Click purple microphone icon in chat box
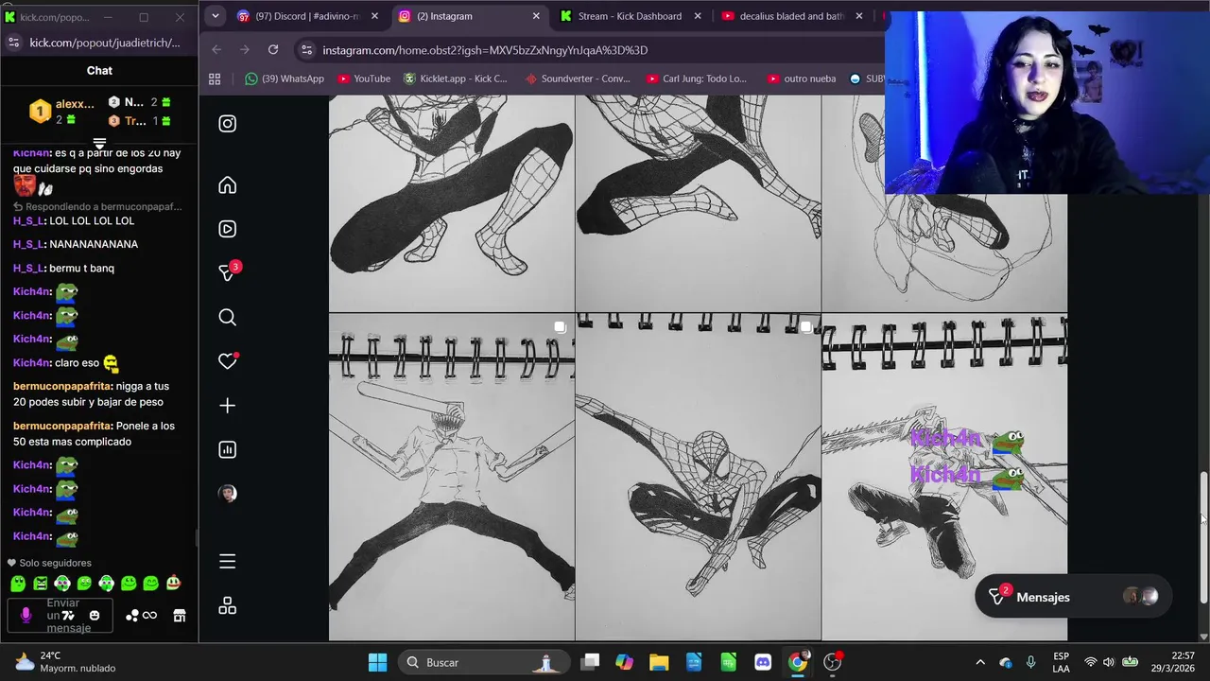Screen dimensions: 1210x681 pyautogui.click(x=26, y=615)
